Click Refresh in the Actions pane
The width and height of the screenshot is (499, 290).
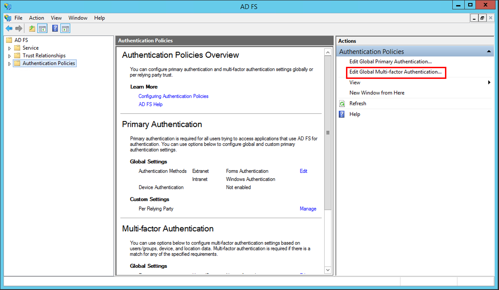tap(358, 104)
